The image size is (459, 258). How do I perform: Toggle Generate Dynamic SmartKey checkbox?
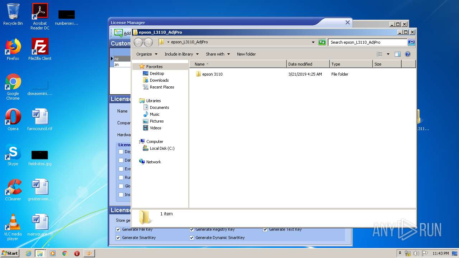[192, 238]
